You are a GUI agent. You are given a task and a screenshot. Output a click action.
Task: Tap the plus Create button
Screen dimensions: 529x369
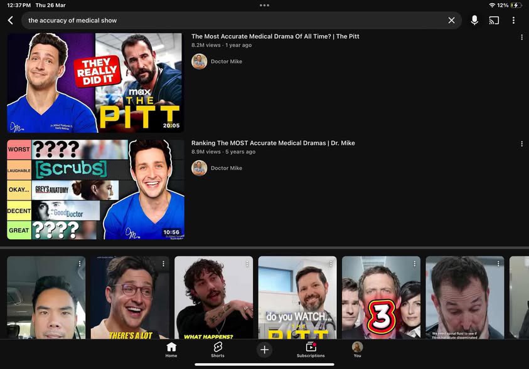(265, 350)
